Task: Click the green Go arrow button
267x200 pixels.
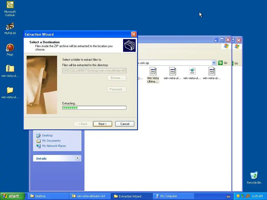Action: (x=220, y=63)
